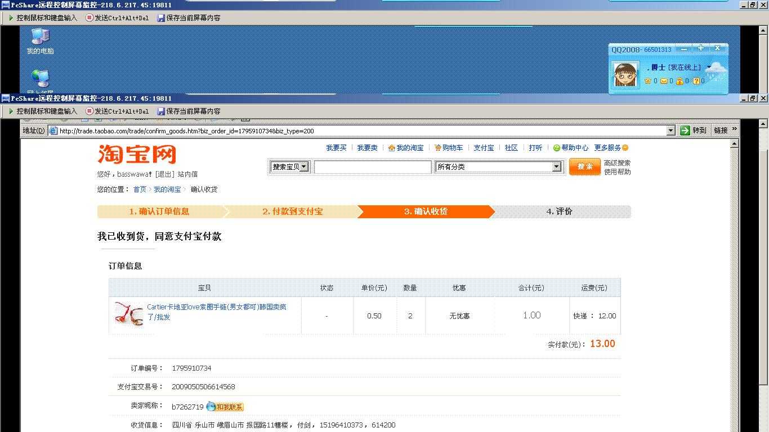Viewport: 769px width, 432px height.
Task: Open the 社区 (Community) link
Action: [x=511, y=148]
